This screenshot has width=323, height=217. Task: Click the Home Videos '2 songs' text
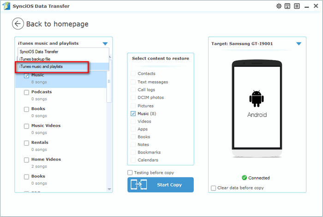[x=39, y=166]
